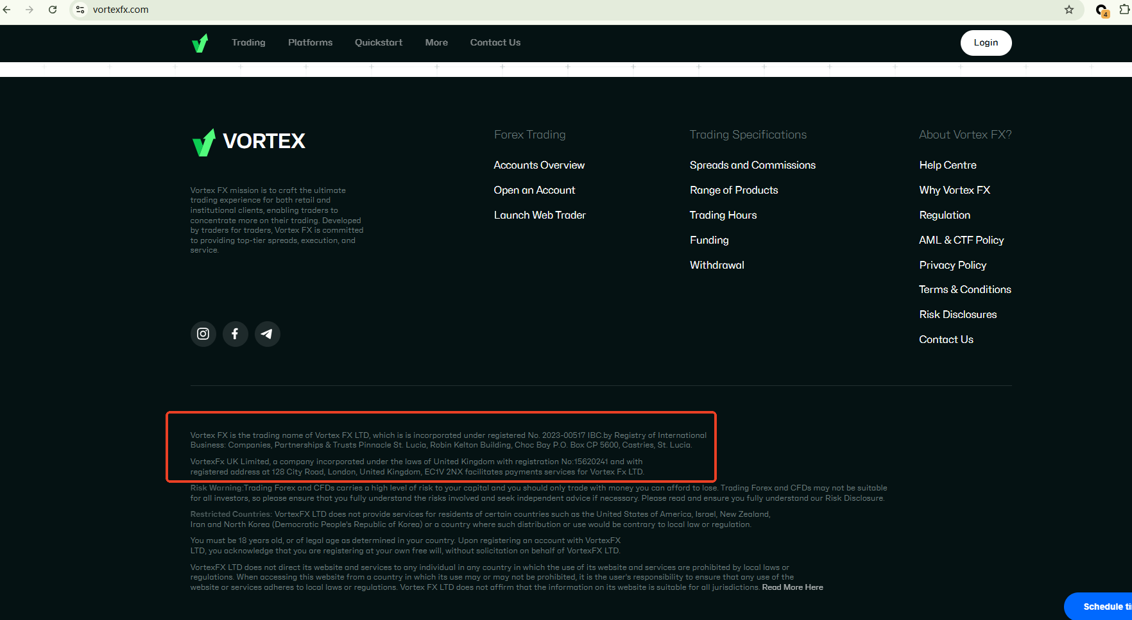
Task: View site information icon in address bar
Action: tap(80, 10)
